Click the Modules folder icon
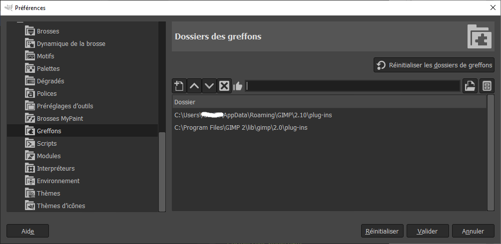The height and width of the screenshot is (244, 501). tap(29, 156)
